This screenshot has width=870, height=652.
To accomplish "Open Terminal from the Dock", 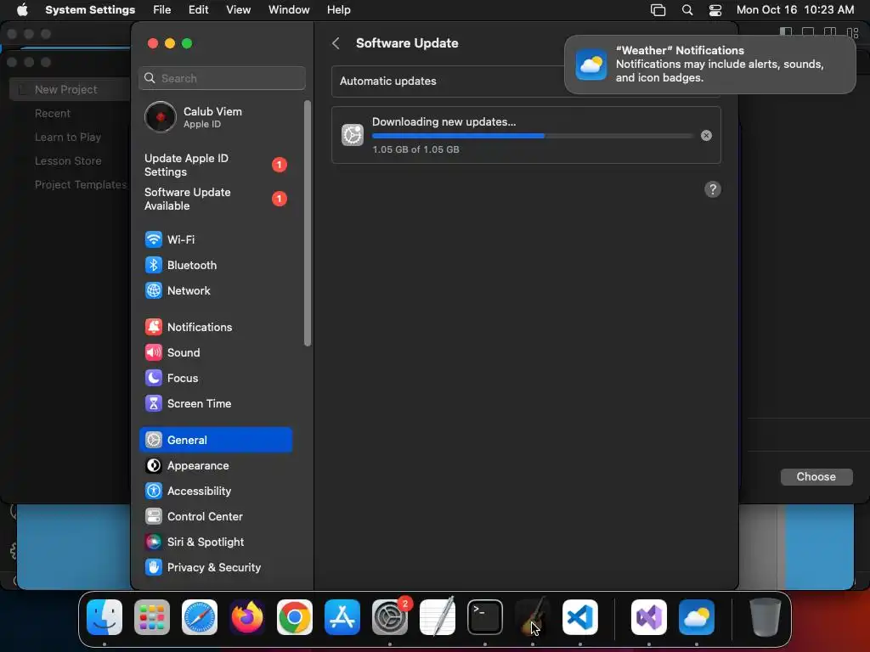I will click(485, 617).
